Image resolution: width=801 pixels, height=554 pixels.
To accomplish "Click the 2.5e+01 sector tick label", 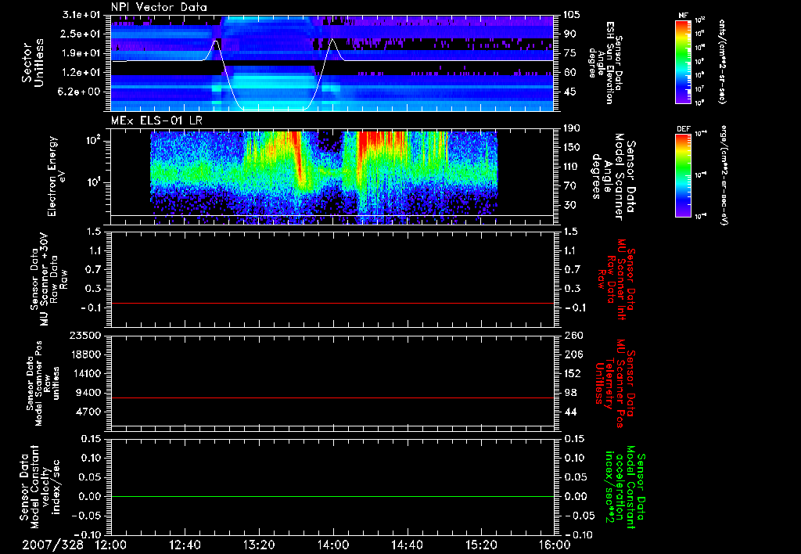I will 81,34.
